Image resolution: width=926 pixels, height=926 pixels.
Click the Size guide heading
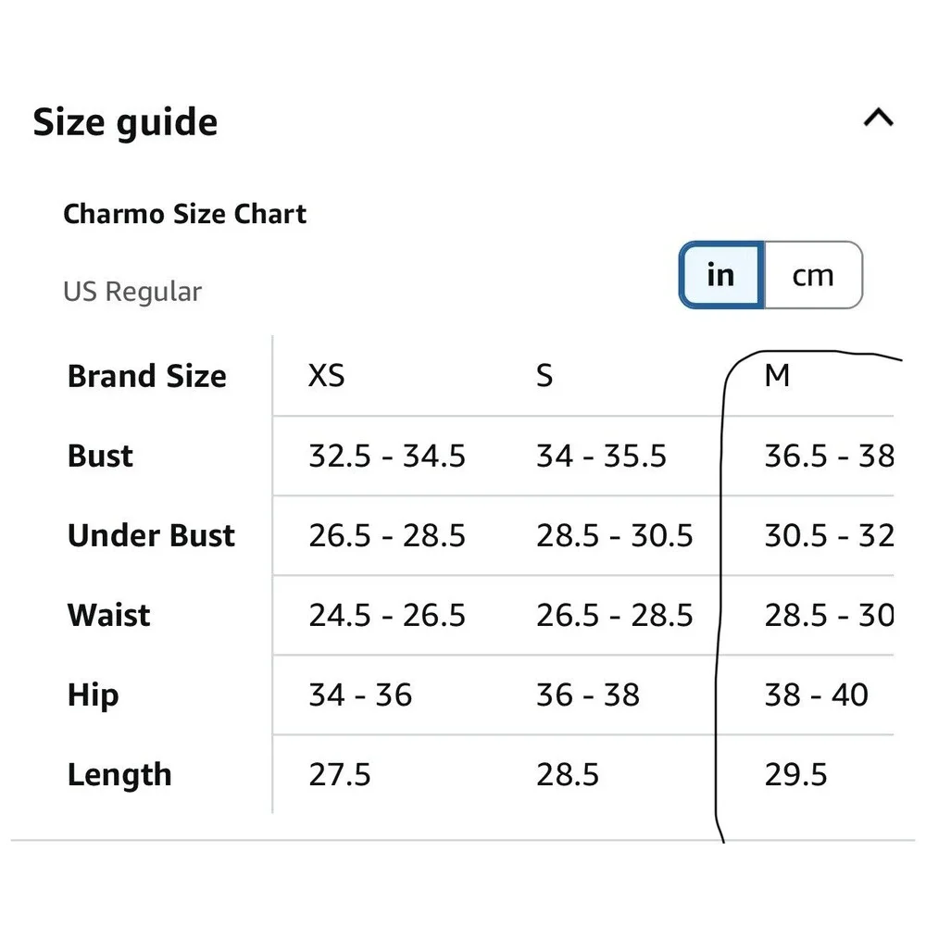coord(125,122)
